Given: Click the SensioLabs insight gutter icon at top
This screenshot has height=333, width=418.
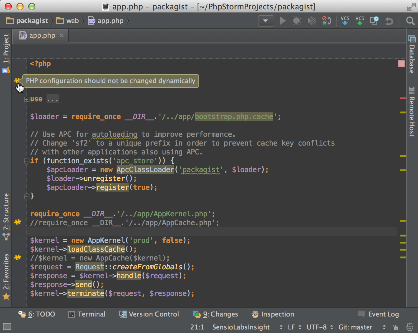Looking at the screenshot, I should point(17,80).
